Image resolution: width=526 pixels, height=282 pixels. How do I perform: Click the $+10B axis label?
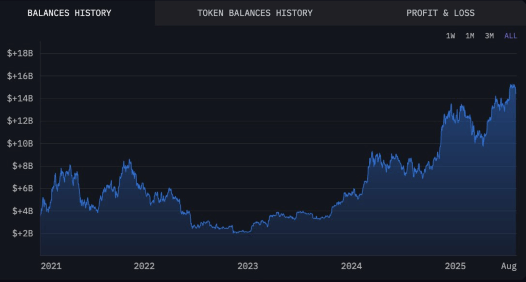20,143
